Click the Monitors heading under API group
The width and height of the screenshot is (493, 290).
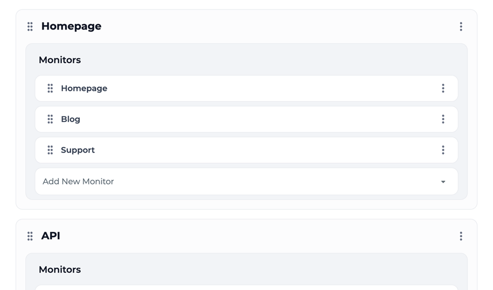pos(60,270)
